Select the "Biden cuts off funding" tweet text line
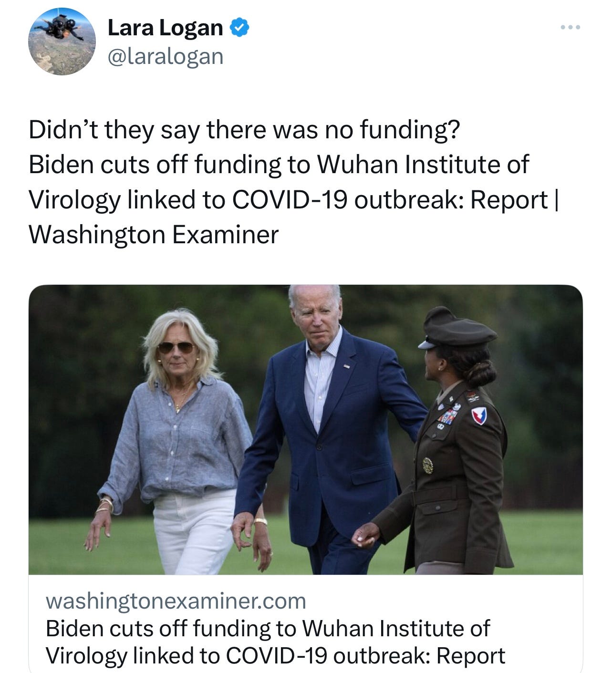 [279, 165]
